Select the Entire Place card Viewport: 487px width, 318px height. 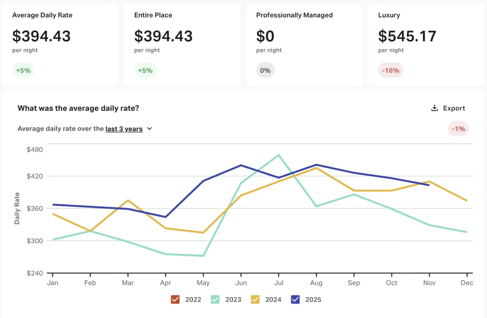[182, 44]
